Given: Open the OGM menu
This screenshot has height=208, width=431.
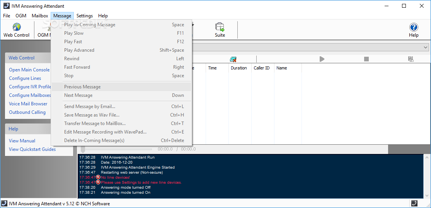Looking at the screenshot, I should point(21,16).
